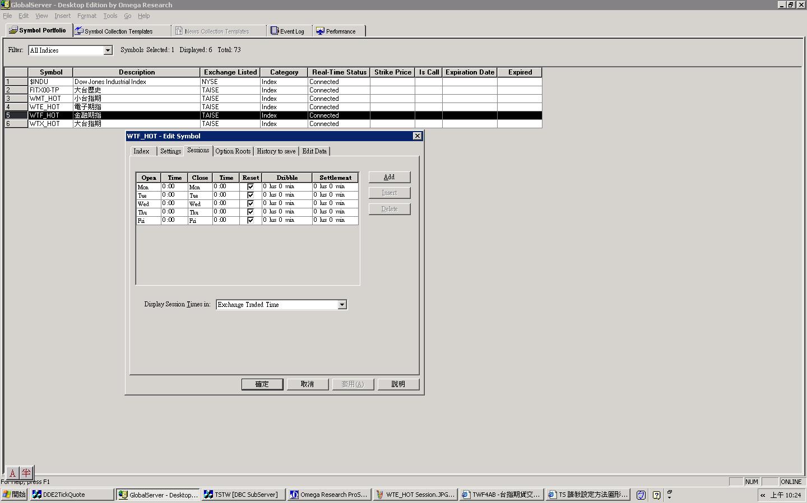Click the help question-mark tray icon
This screenshot has width=807, height=503.
(656, 495)
